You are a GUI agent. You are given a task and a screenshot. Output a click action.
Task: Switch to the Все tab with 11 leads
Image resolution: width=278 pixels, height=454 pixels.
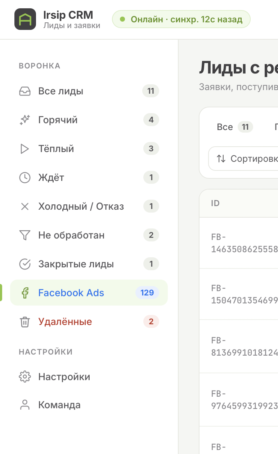(234, 127)
